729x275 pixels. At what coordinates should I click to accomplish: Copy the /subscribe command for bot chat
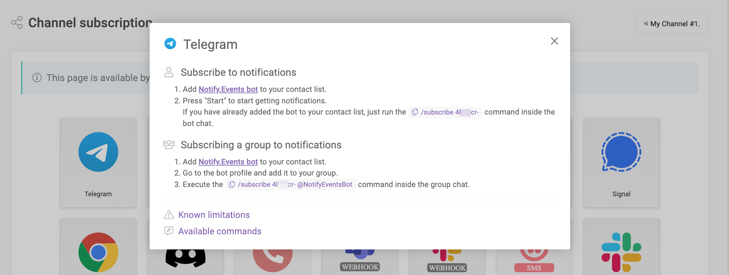coord(415,112)
